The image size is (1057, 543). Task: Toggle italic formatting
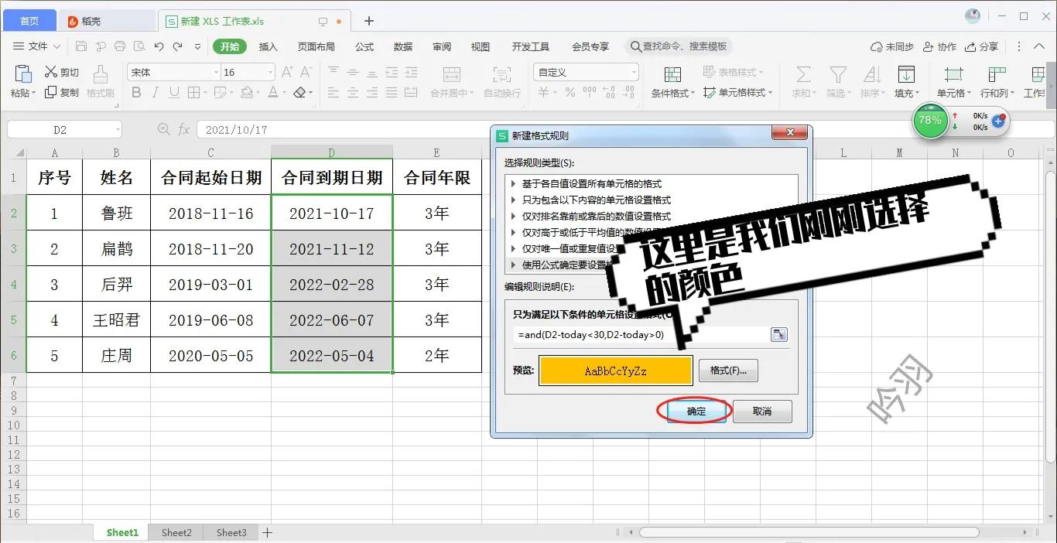click(x=156, y=92)
